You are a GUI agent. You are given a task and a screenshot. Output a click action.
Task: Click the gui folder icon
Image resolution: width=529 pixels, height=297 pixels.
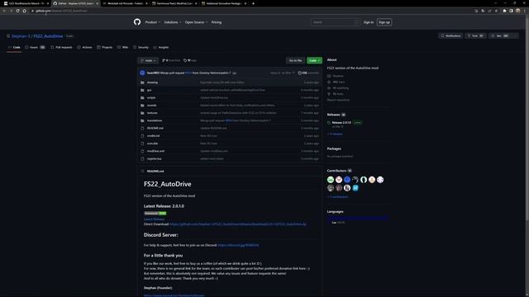tap(142, 90)
